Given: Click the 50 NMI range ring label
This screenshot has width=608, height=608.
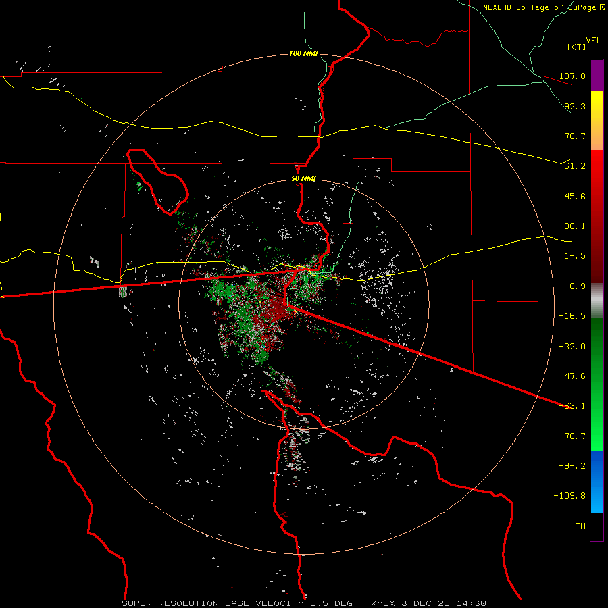Looking at the screenshot, I should [303, 179].
